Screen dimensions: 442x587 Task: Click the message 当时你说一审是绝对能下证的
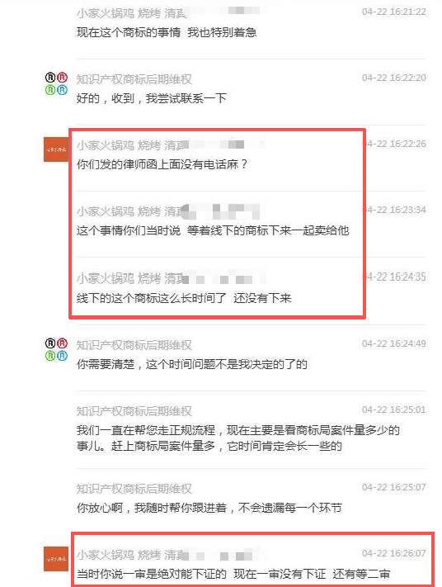tap(233, 574)
